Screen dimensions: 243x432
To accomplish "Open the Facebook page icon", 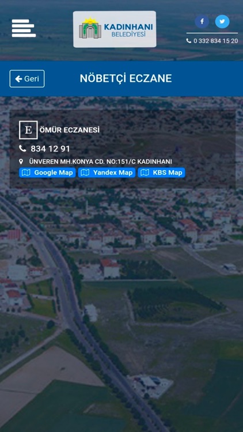I will 202,21.
